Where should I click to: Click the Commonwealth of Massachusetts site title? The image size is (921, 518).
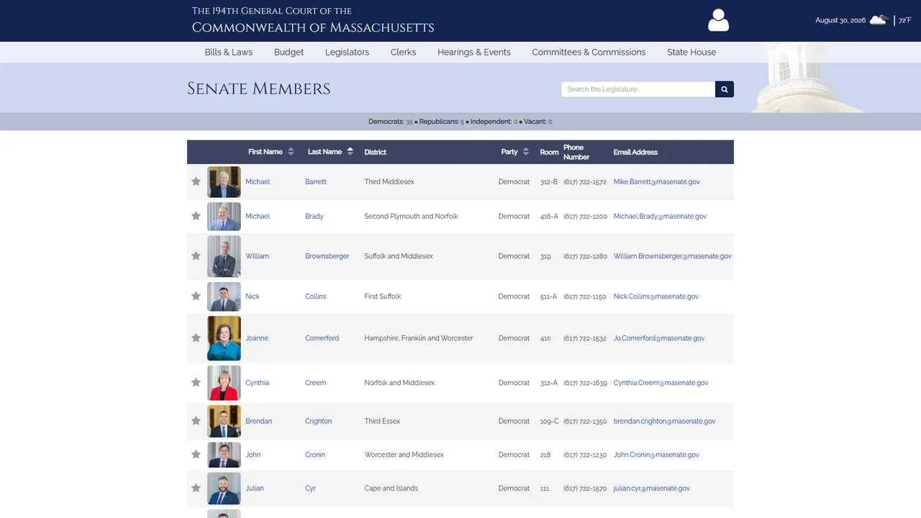(x=313, y=28)
